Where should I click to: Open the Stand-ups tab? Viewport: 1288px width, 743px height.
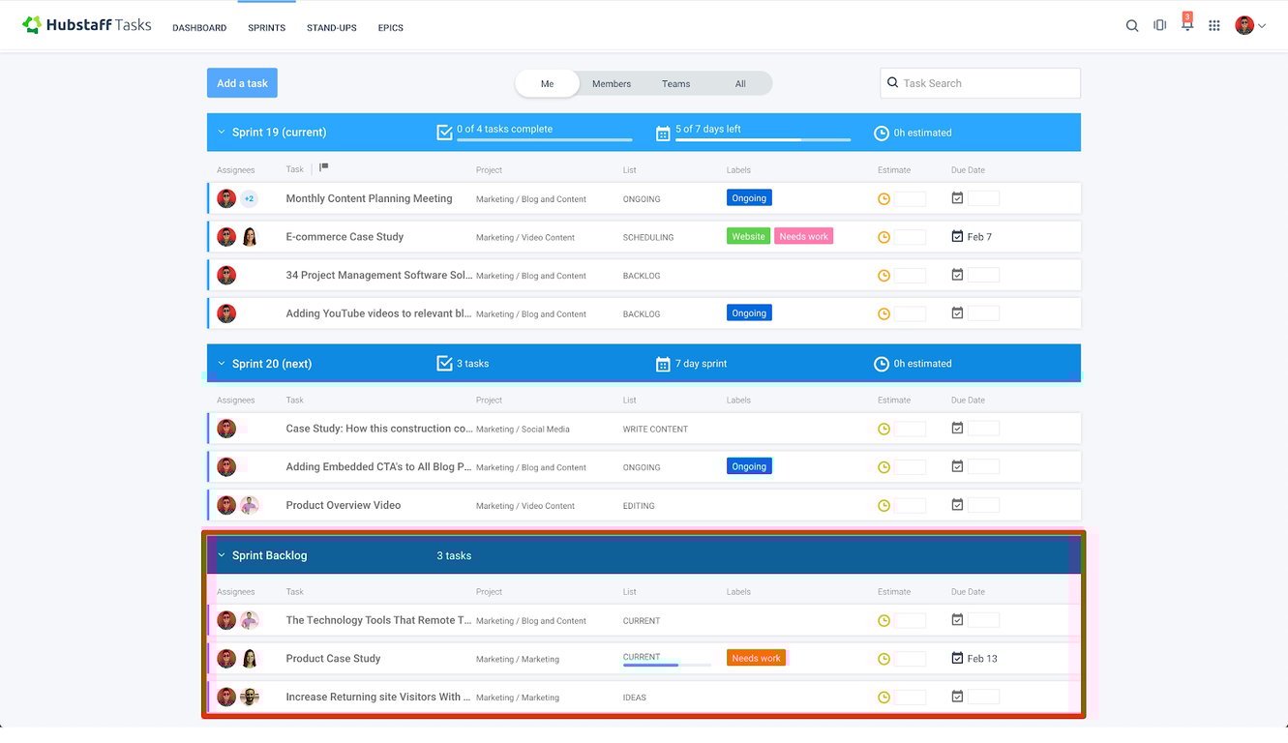(331, 28)
